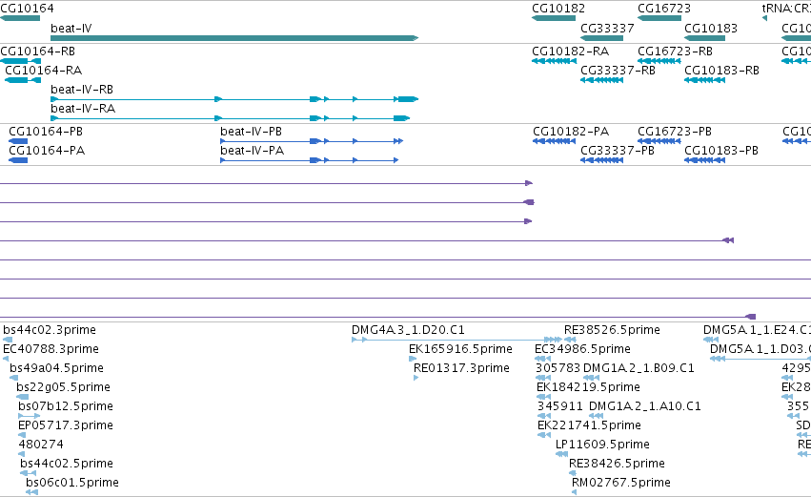Select the DMG4A3_1.D20.C1 feature label
Image resolution: width=811 pixels, height=497 pixels.
coord(408,330)
